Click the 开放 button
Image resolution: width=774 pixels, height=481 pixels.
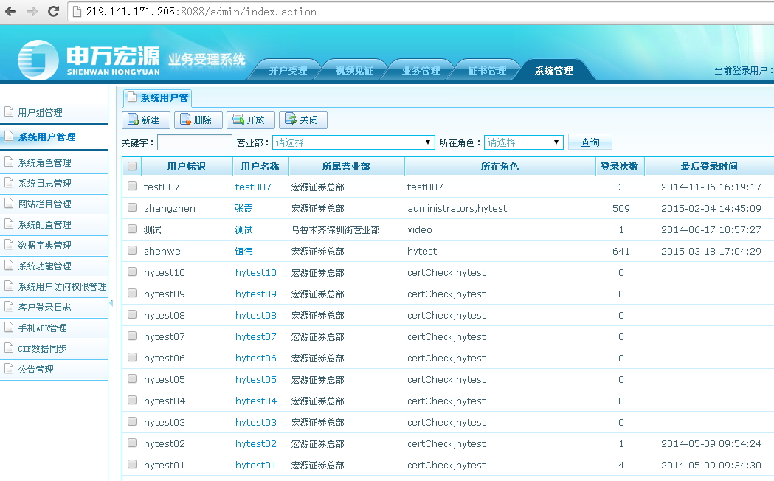pos(250,120)
